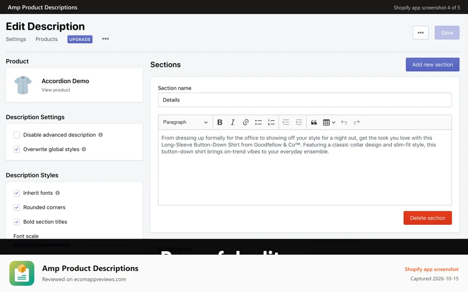Screen dimensions: 468x292
Task: Click the Save button
Action: coord(447,33)
